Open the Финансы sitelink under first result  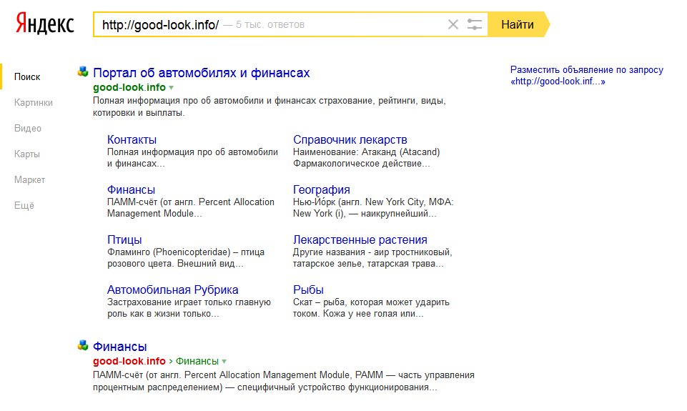pyautogui.click(x=131, y=189)
